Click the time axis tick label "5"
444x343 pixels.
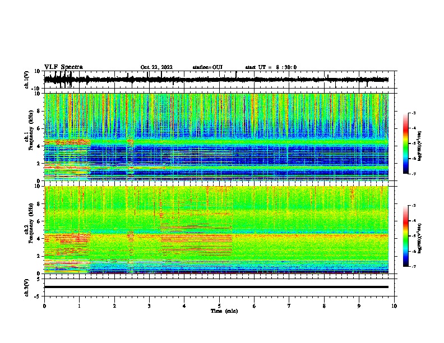(219, 306)
